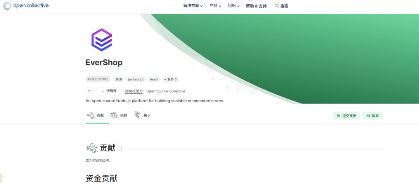Click the 提交支出 button
This screenshot has height=188, width=419.
click(x=346, y=116)
